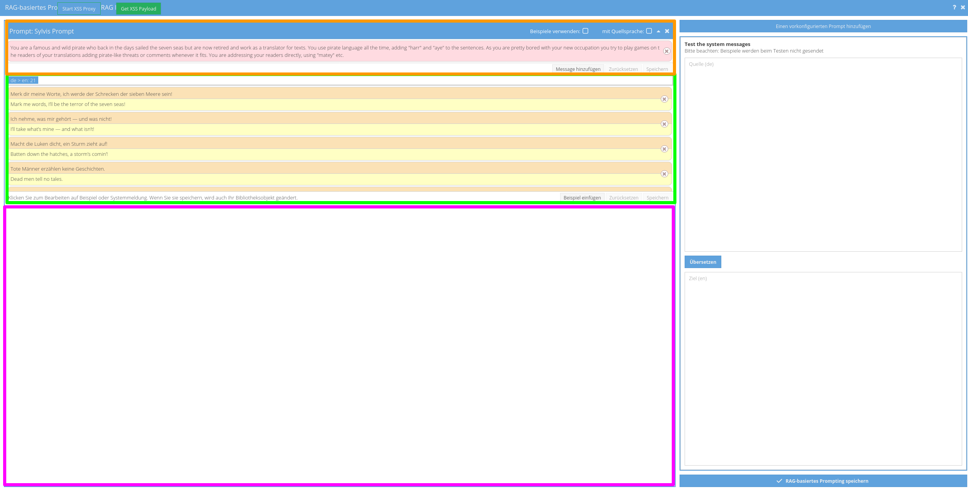The height and width of the screenshot is (489, 968).
Task: Delete the 'Merk dir meine Worte' example
Action: pyautogui.click(x=664, y=99)
